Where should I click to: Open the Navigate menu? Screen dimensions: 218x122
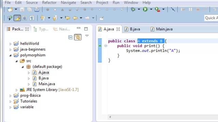click(x=68, y=2)
